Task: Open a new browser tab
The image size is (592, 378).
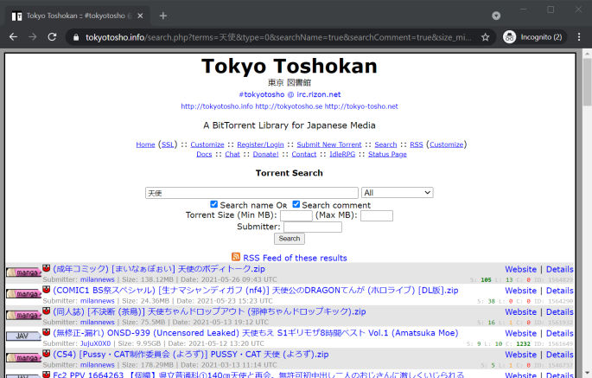Action: [x=163, y=16]
